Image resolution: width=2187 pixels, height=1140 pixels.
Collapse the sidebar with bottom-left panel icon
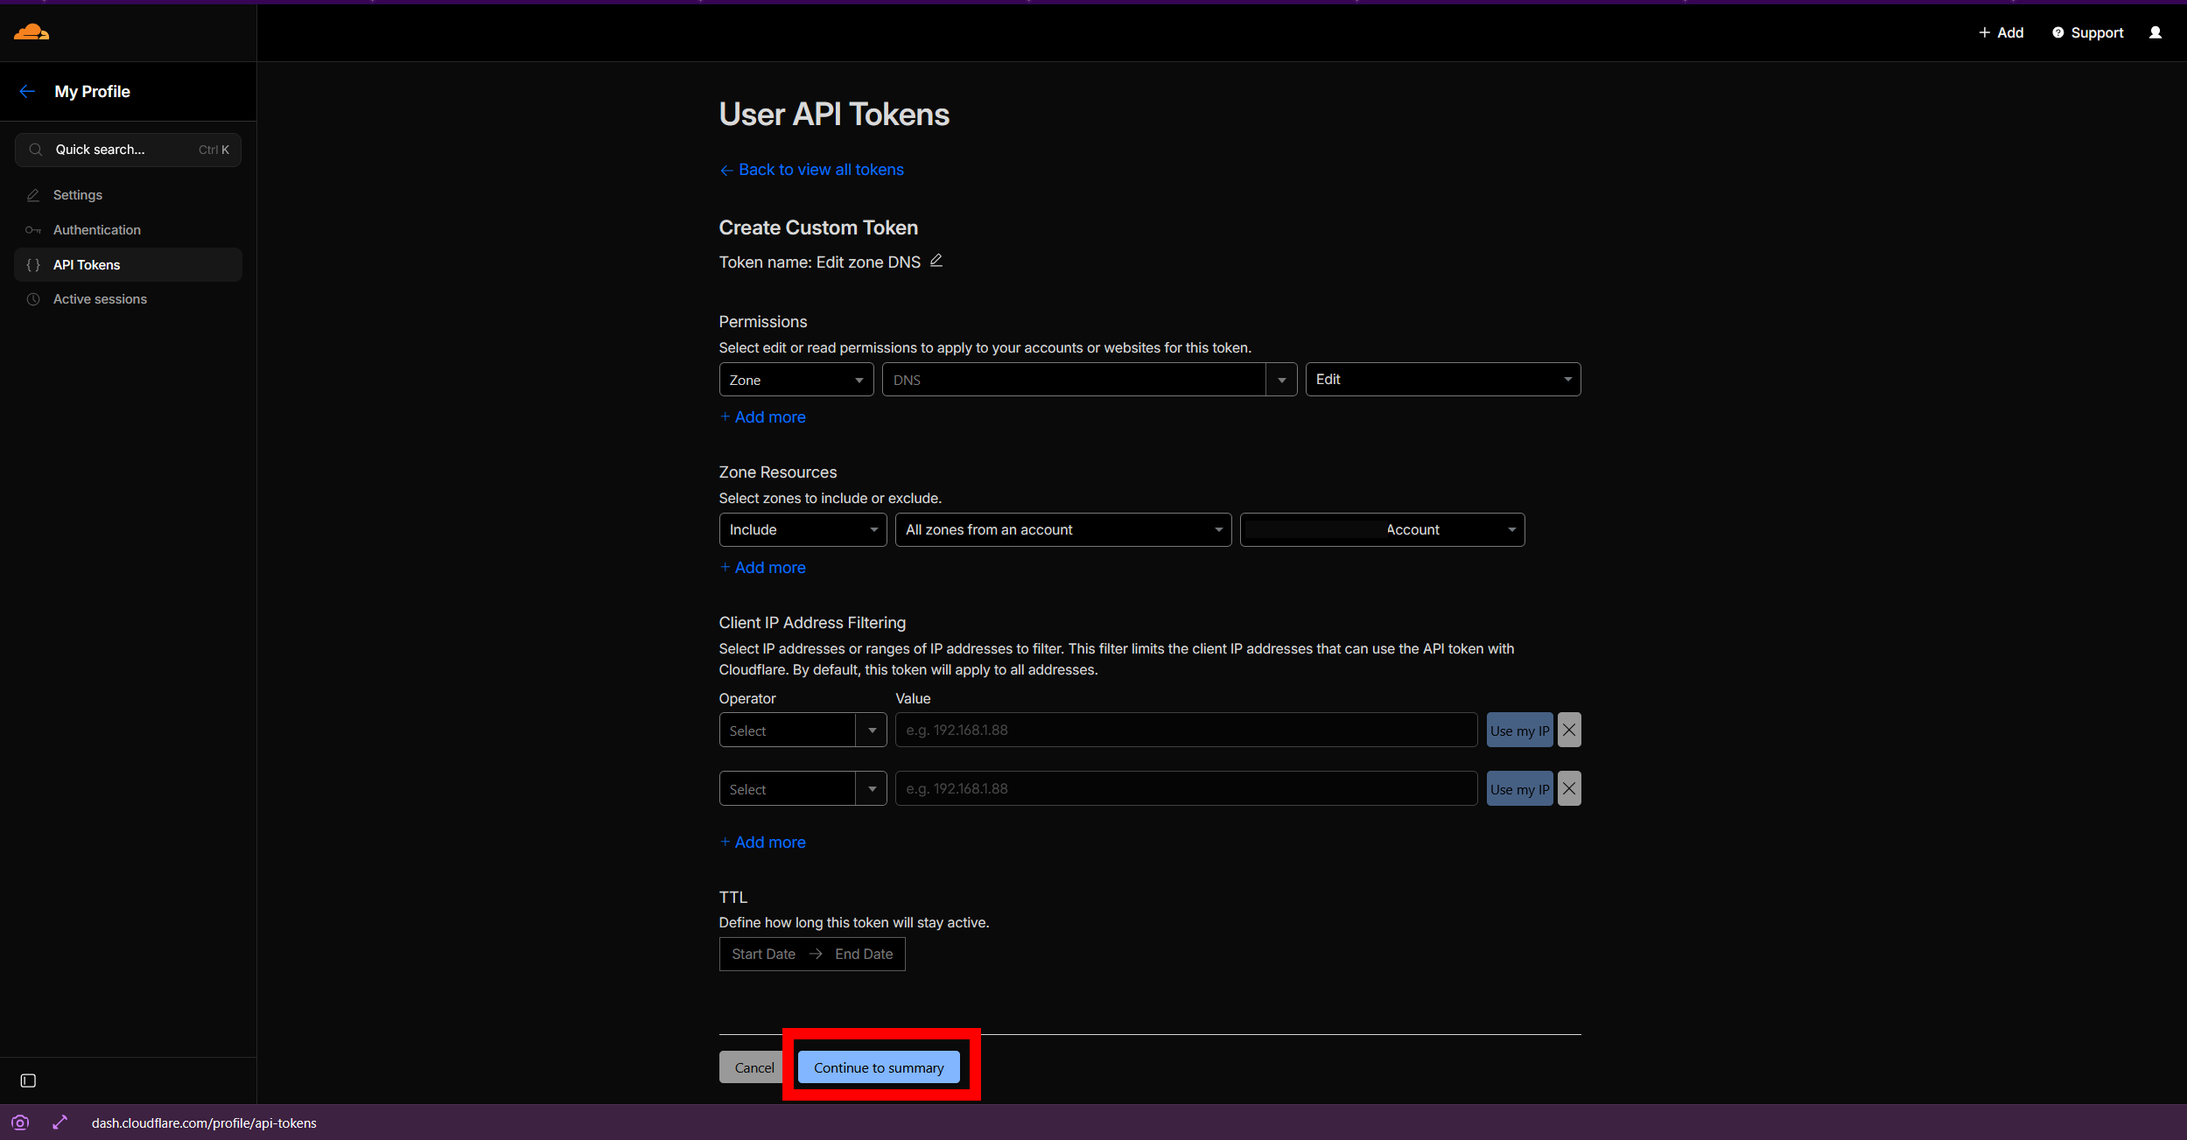pos(28,1081)
